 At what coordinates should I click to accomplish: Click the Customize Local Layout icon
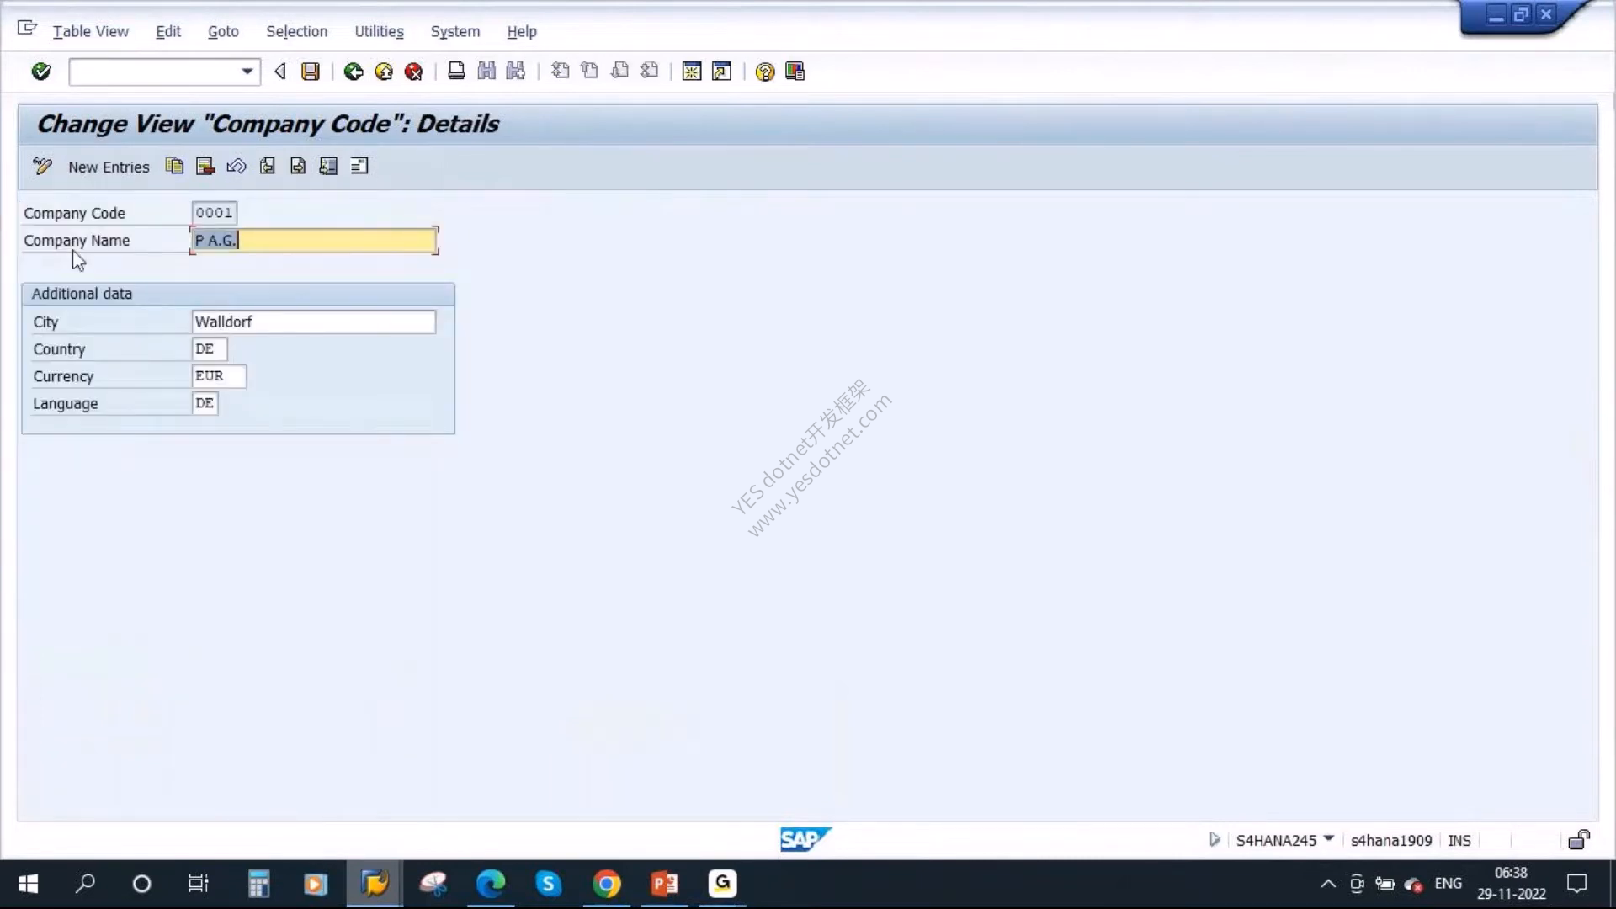tap(795, 72)
